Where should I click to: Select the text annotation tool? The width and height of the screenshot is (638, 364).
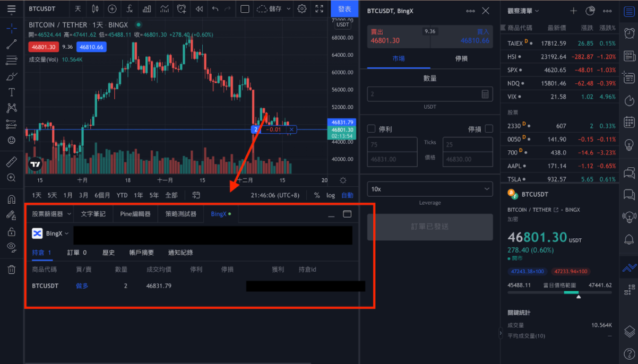click(11, 92)
